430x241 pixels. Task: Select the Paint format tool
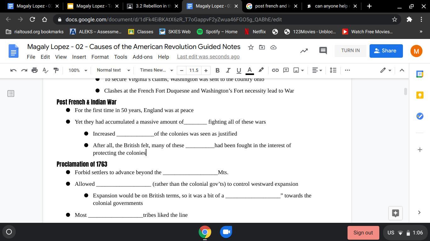(56, 70)
